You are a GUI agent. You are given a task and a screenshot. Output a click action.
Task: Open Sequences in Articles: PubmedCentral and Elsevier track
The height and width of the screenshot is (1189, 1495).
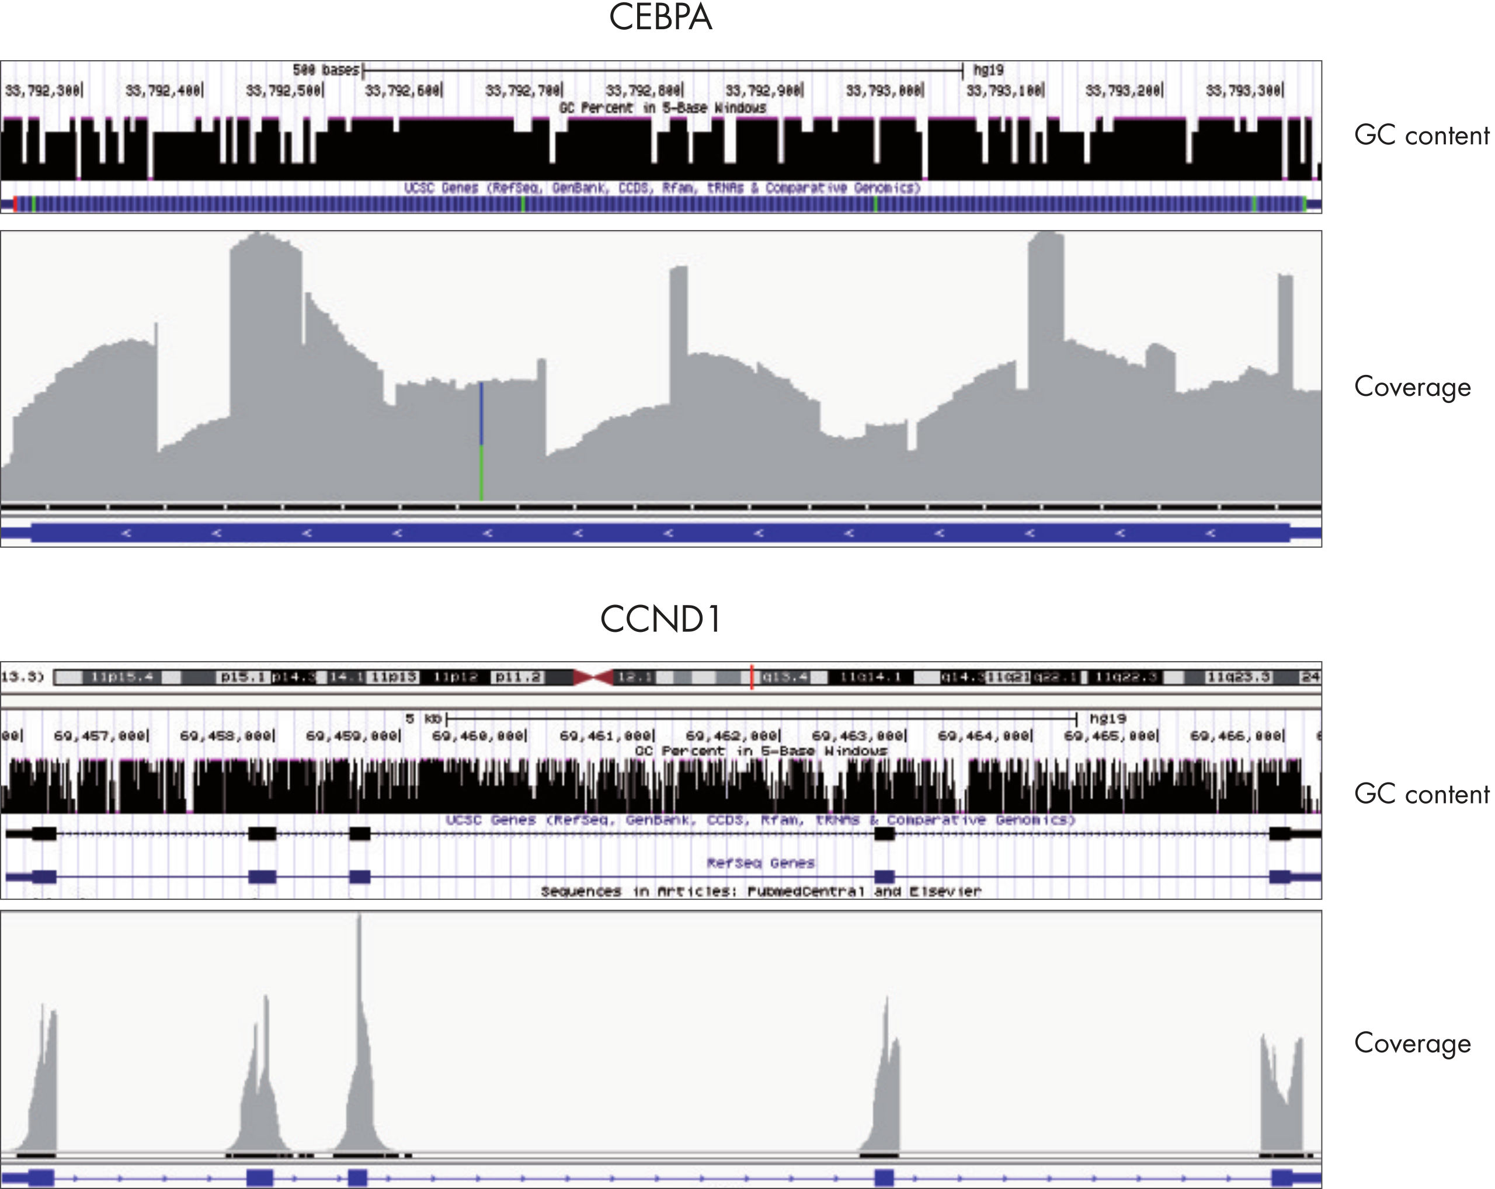pos(760,892)
